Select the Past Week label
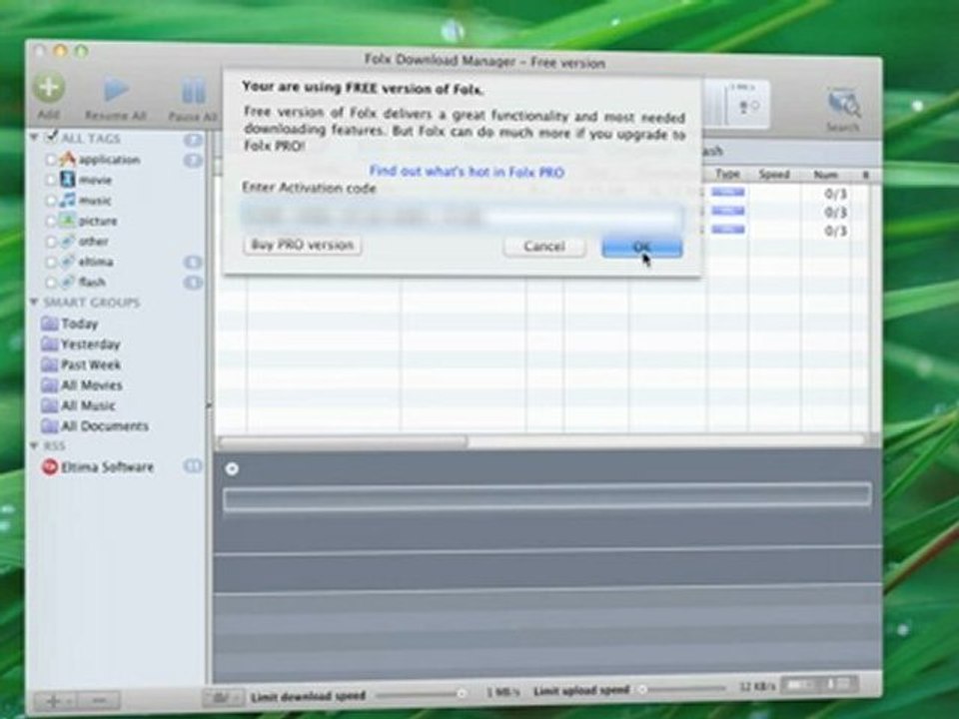Viewport: 959px width, 719px height. 91,365
